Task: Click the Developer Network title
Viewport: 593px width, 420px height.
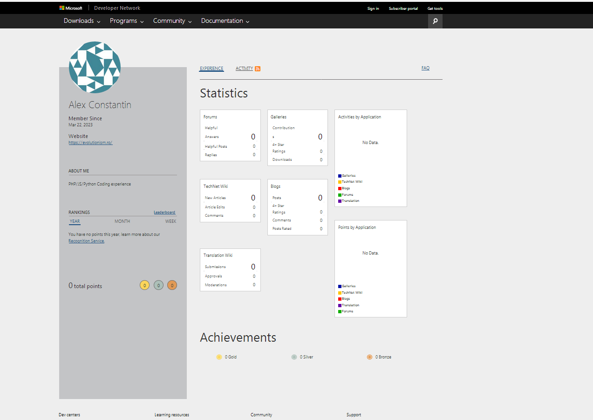Action: pyautogui.click(x=117, y=8)
